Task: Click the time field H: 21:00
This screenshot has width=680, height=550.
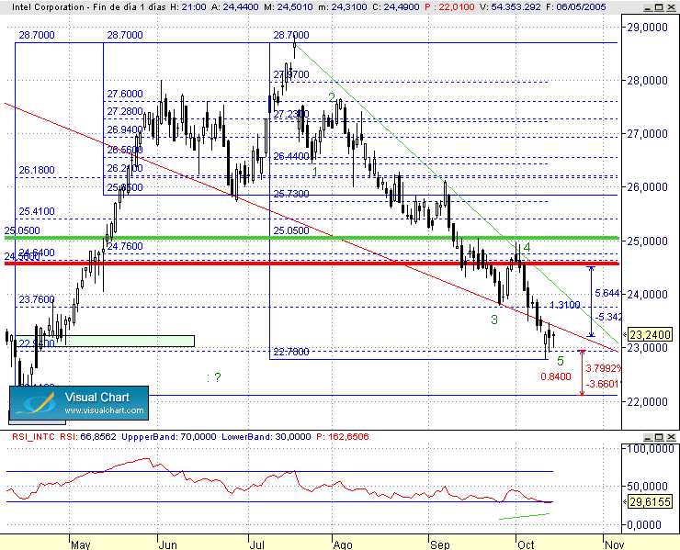Action: click(187, 7)
